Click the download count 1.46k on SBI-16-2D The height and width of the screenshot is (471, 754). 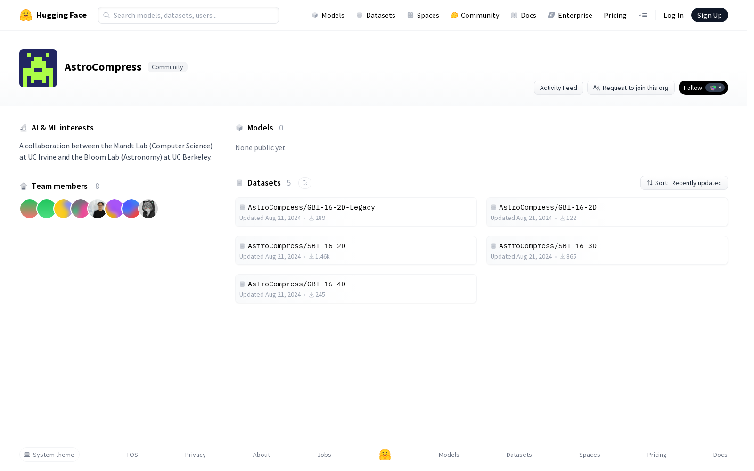320,257
